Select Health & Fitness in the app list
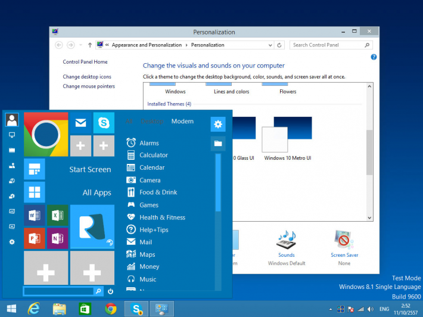Screen dimensions: 423x317 point(156,217)
